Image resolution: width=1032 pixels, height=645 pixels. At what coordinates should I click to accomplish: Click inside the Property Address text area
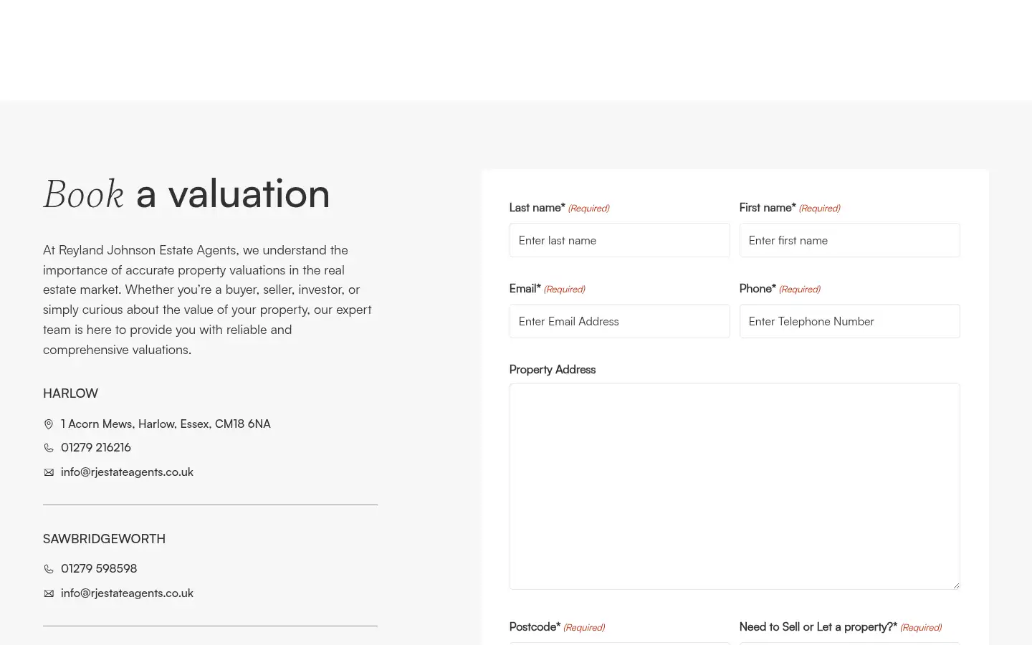(735, 487)
